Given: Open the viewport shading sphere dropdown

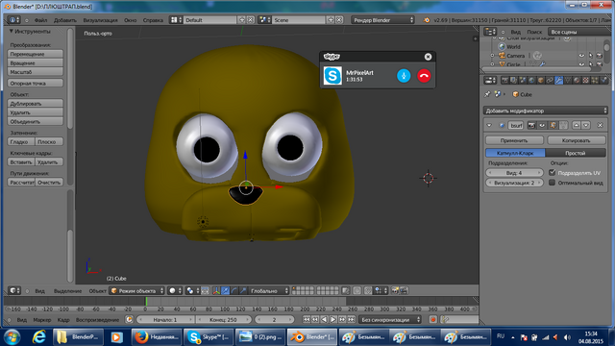Looking at the screenshot, I should 176,290.
